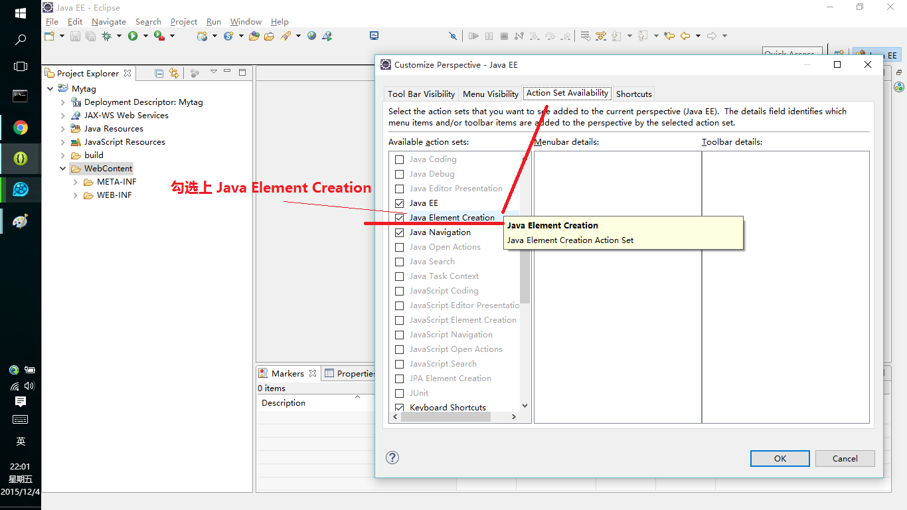Click the Run Last Tool red-toolbox icon
Screen dimensions: 907x510
[159, 36]
